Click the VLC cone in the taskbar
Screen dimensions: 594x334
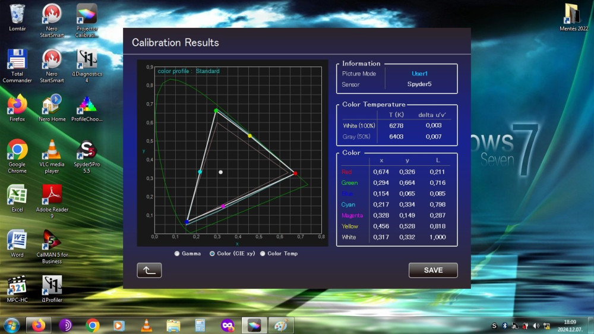[146, 325]
